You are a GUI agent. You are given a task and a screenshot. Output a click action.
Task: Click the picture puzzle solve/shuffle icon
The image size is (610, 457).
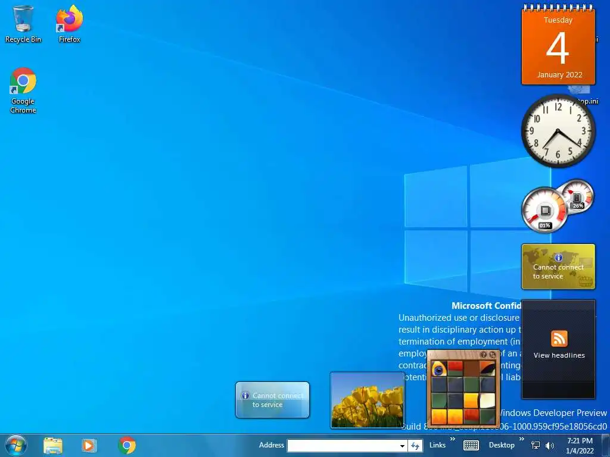(493, 355)
